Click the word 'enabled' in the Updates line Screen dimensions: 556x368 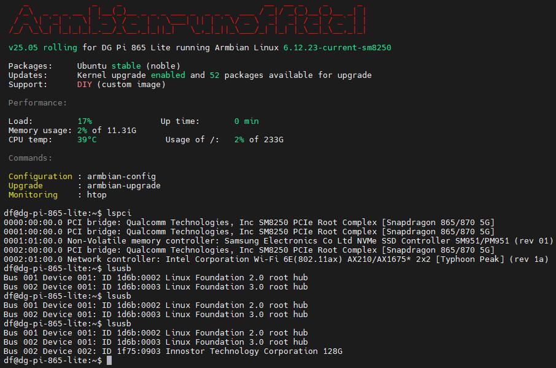tap(168, 75)
